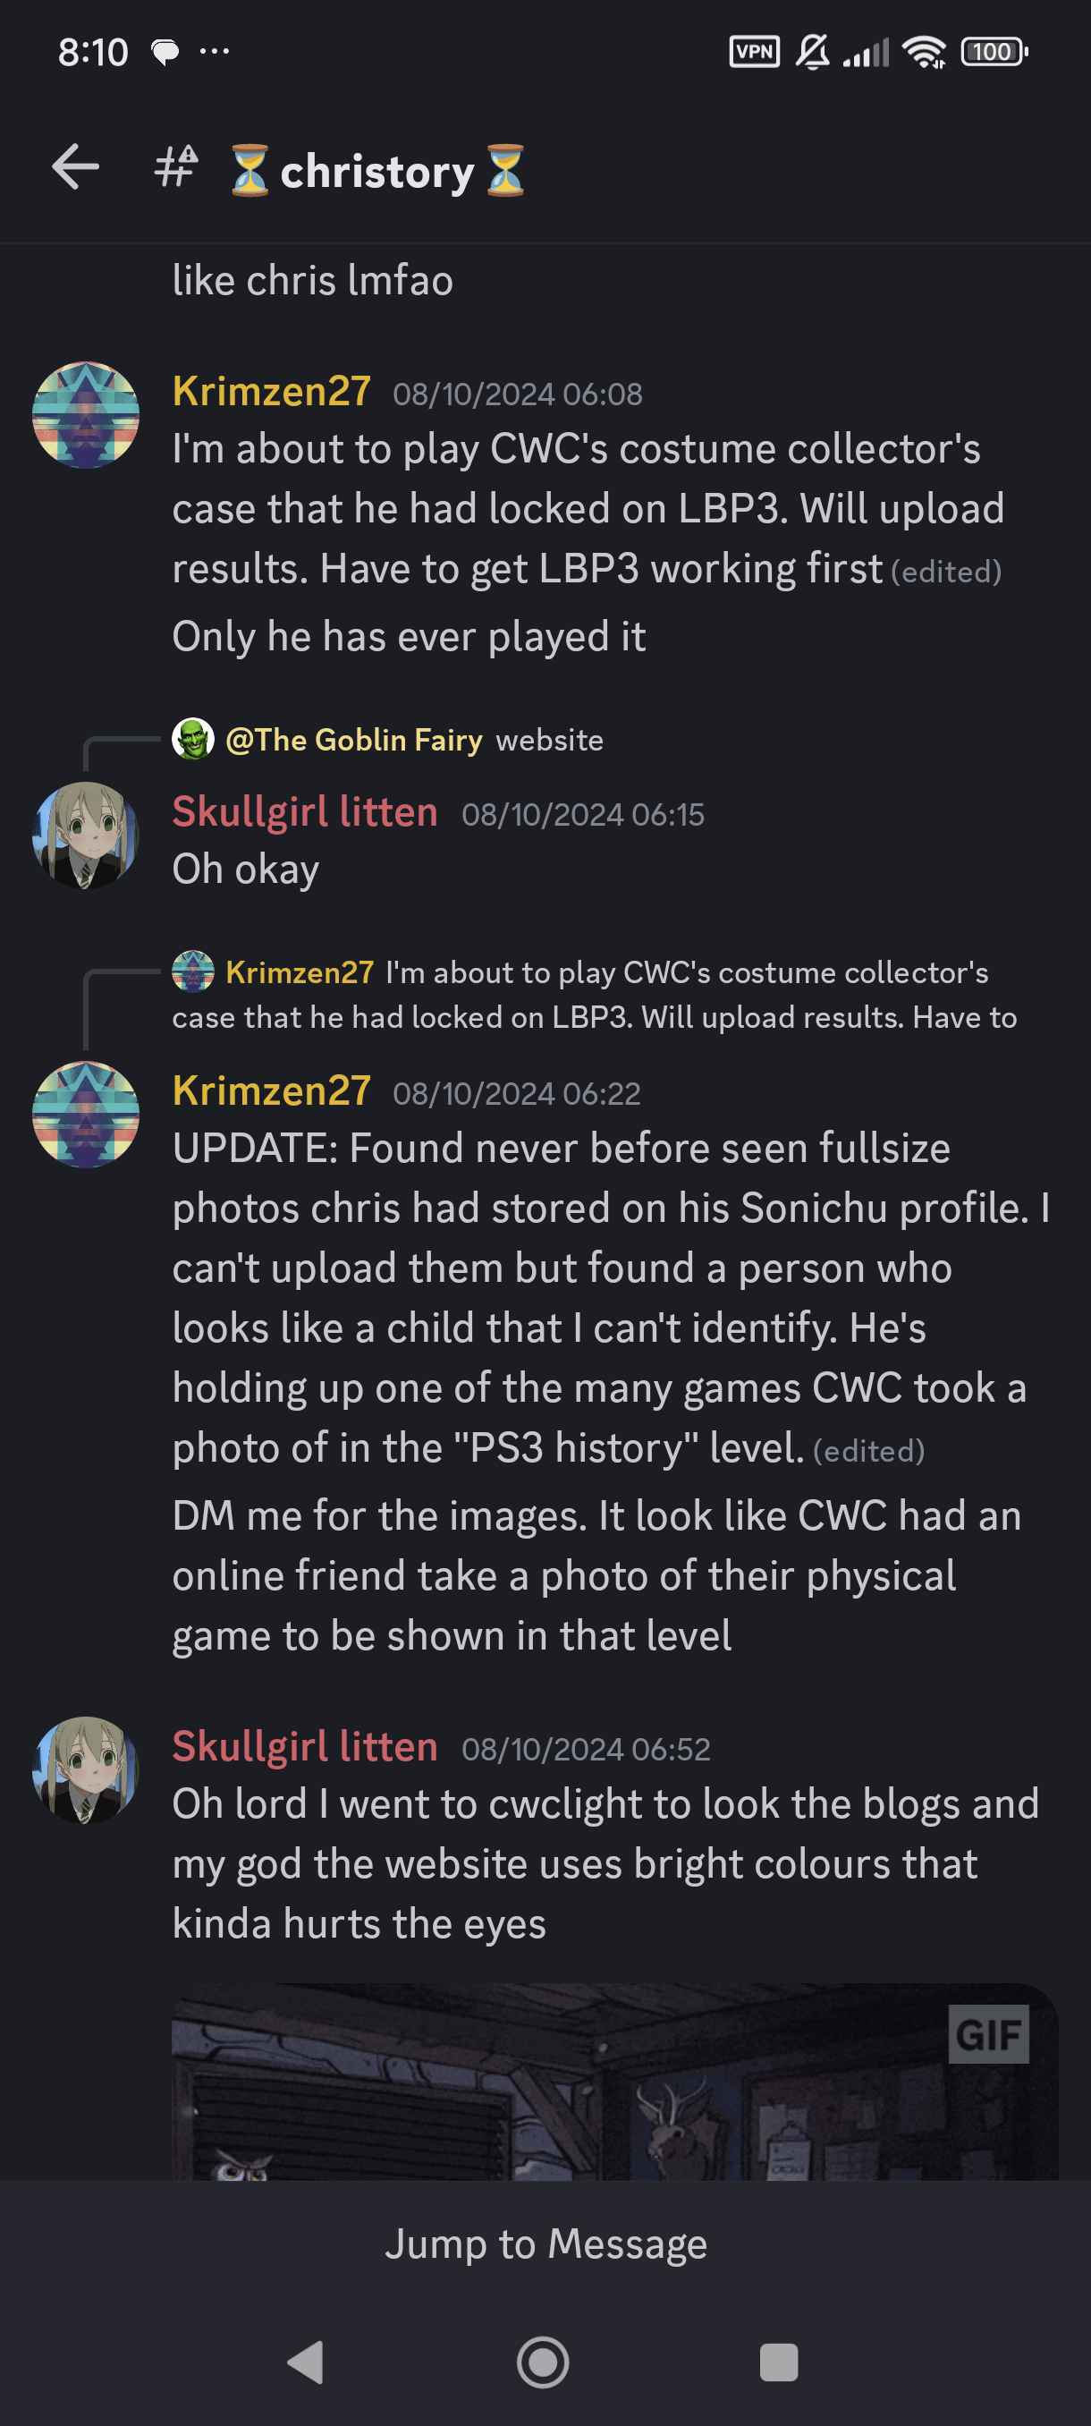Tap the Krimzen27 username at 06:08
1091x2426 pixels.
[271, 391]
